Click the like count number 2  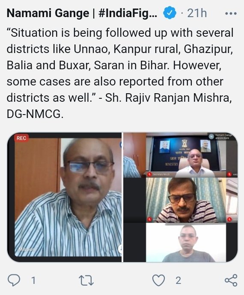click(179, 280)
